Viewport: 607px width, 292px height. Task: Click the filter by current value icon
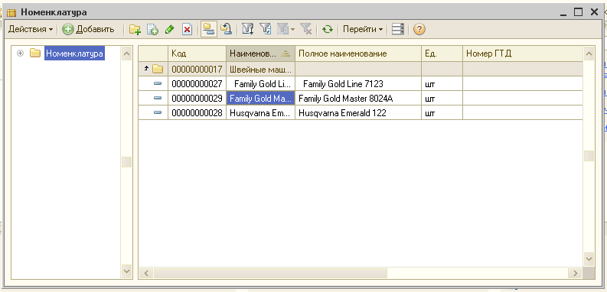[266, 29]
